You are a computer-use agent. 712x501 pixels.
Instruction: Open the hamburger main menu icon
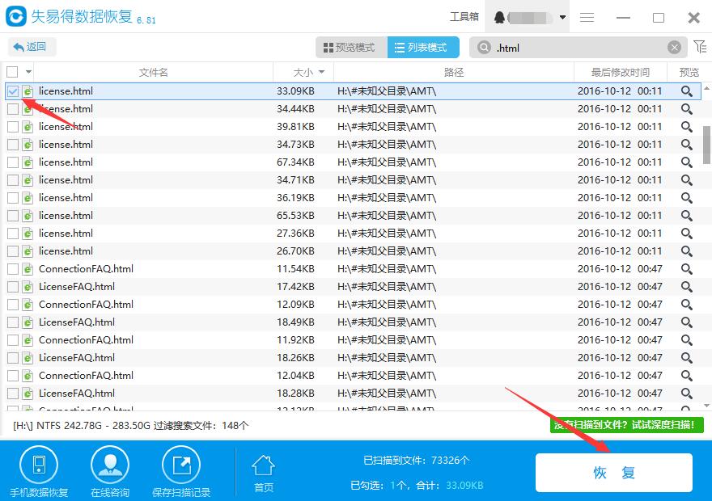pyautogui.click(x=587, y=17)
